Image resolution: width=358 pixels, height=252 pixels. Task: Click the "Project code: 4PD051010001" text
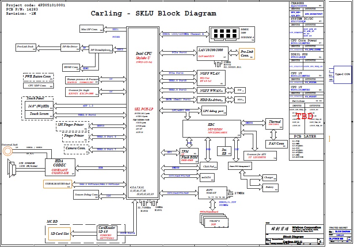click(36, 5)
